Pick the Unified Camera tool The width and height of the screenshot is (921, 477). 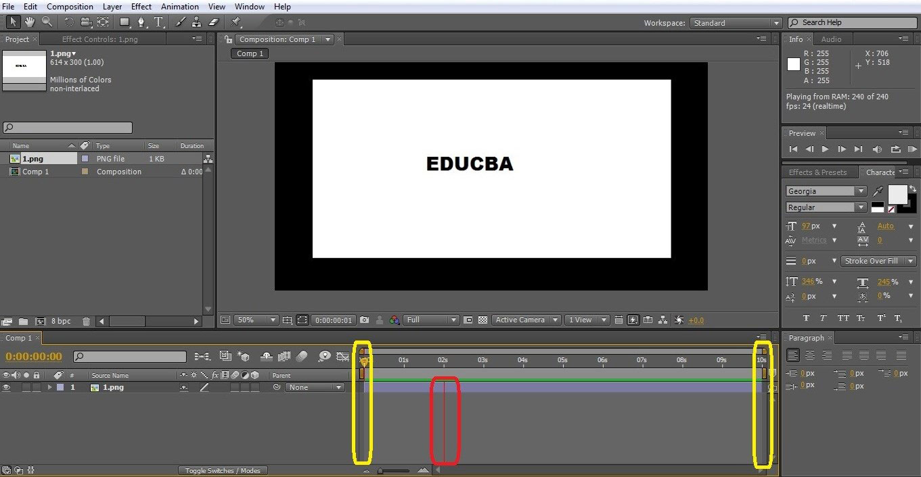pyautogui.click(x=87, y=22)
